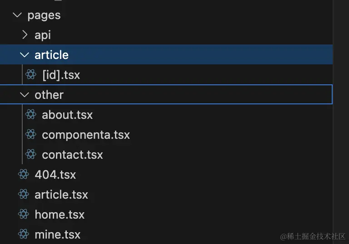Select the home.tsx file
The image size is (349, 244).
point(60,215)
